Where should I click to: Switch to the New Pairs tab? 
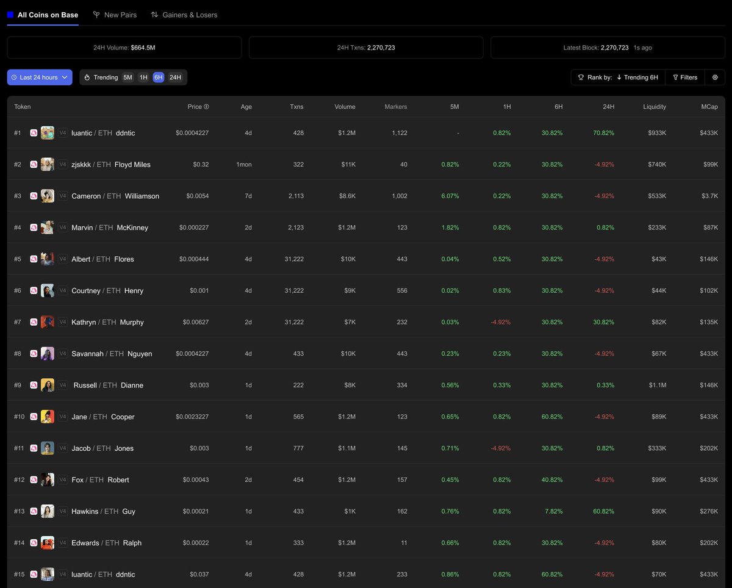click(115, 15)
